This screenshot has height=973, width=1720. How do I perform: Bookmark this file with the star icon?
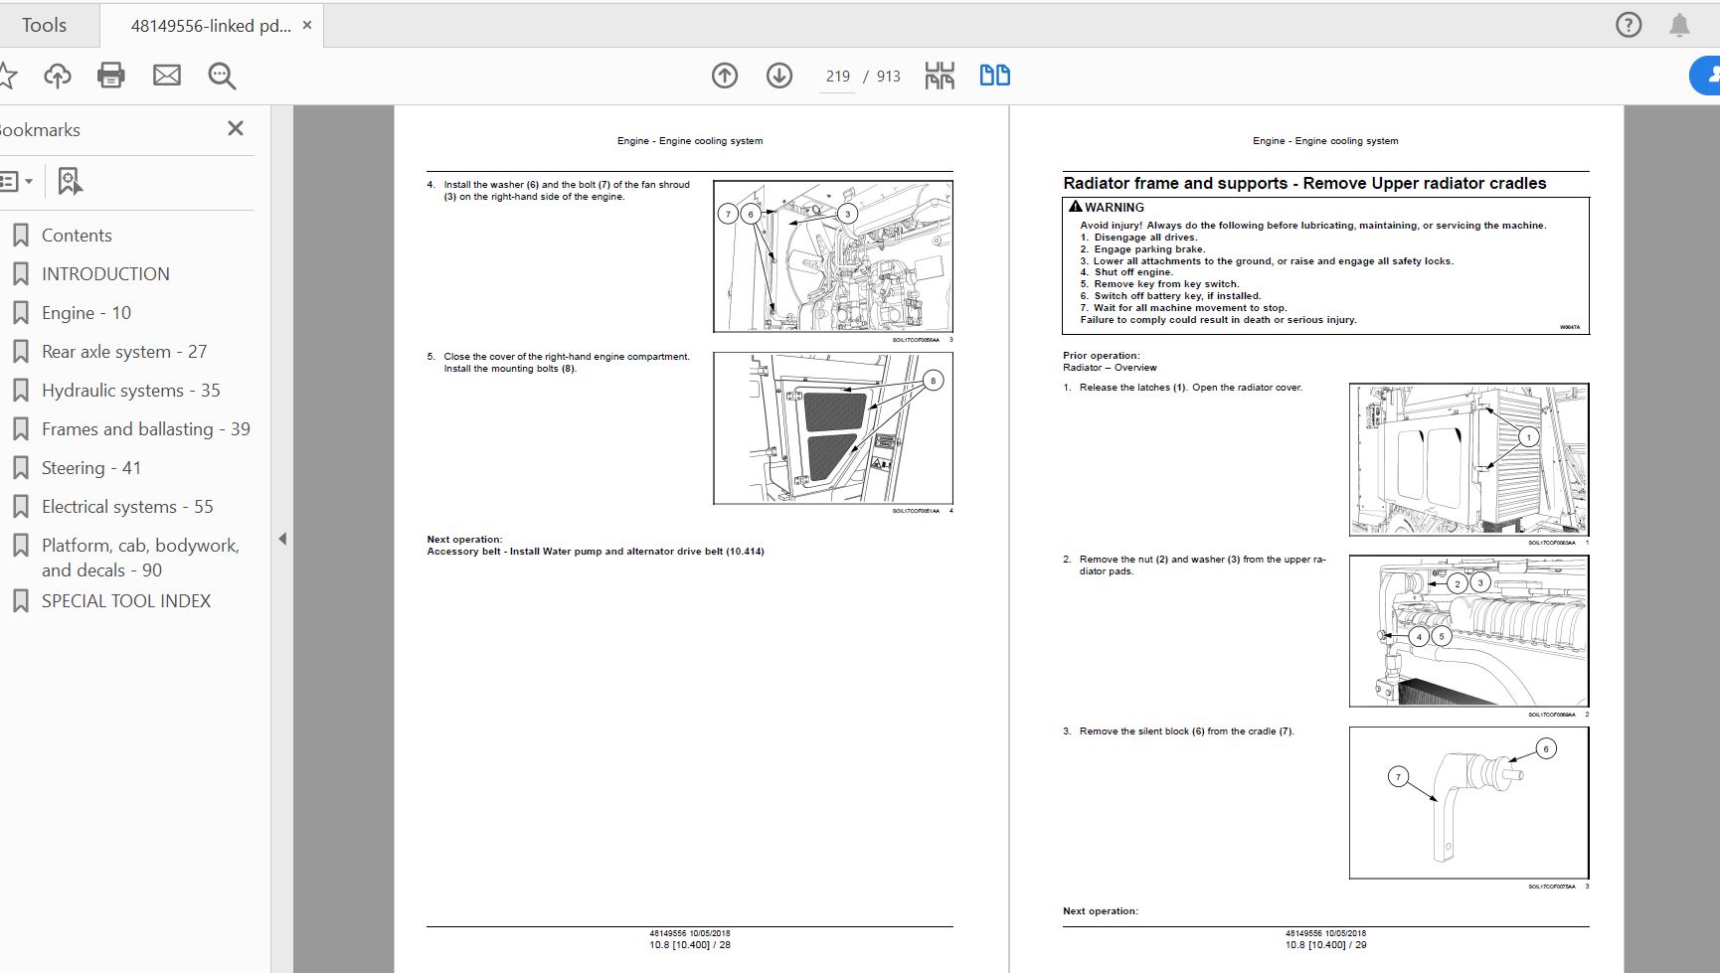pos(7,76)
